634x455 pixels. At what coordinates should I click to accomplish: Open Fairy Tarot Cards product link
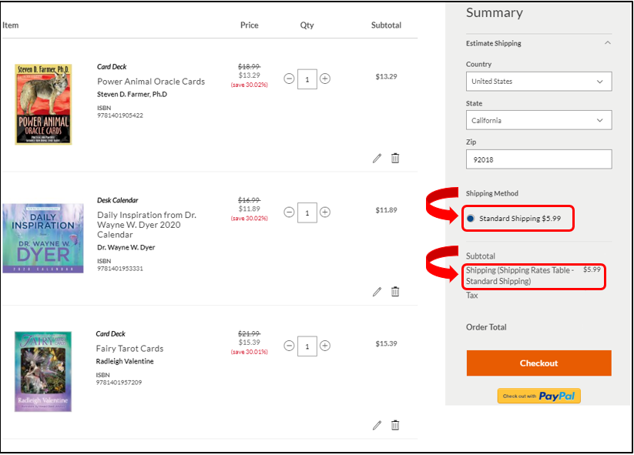tap(129, 348)
